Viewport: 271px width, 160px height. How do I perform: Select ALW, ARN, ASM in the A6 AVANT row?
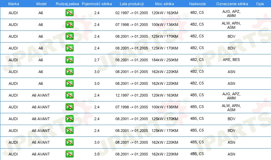click(x=231, y=108)
